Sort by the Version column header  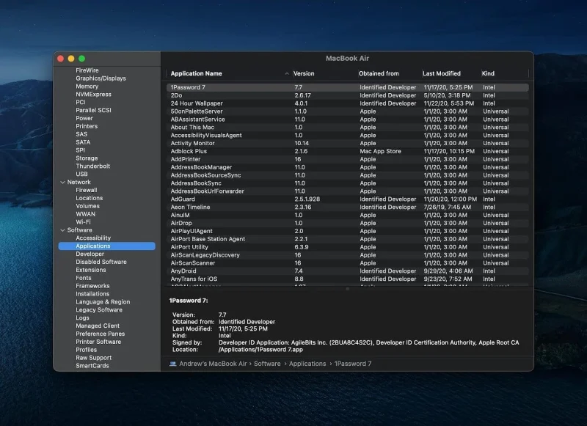304,73
